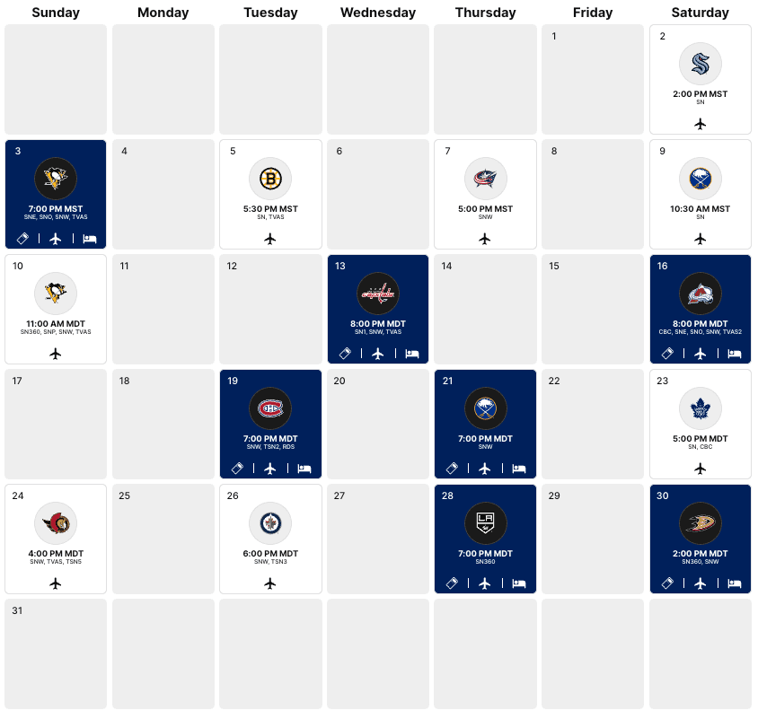Screen dimensions: 758x719
Task: Click the ticket icon on the 3rd's Penguins game
Action: coord(23,239)
